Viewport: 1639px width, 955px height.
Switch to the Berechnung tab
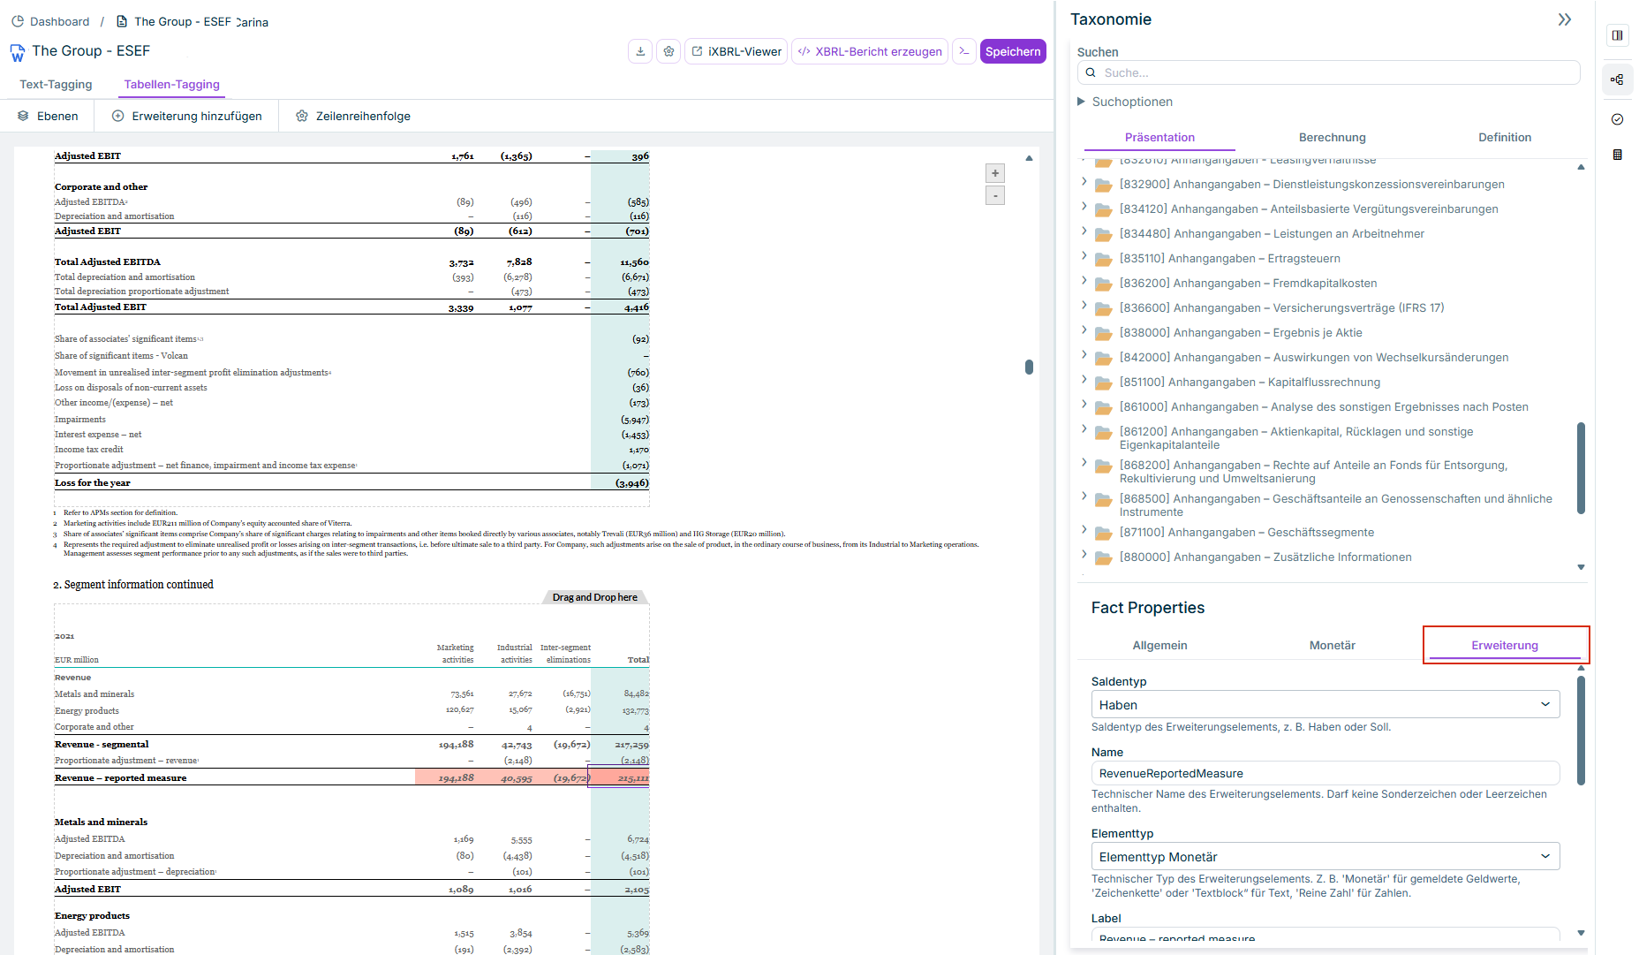(x=1332, y=138)
